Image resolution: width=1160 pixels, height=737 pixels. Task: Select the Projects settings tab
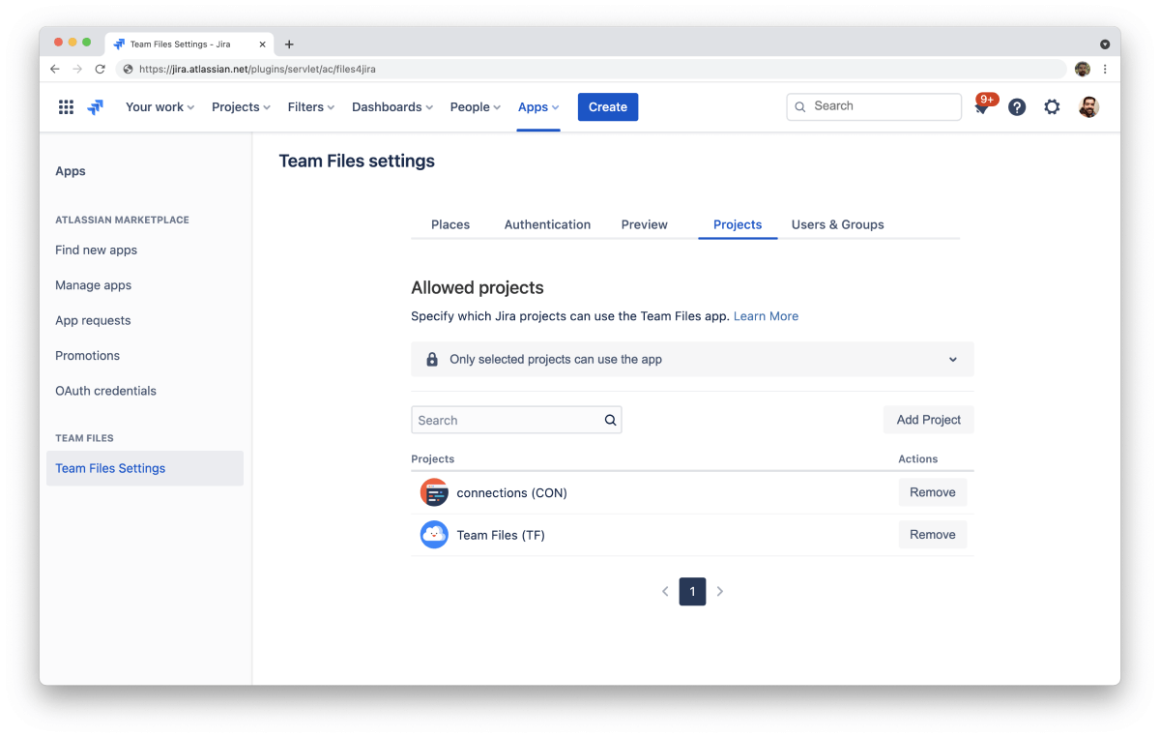[x=738, y=224]
